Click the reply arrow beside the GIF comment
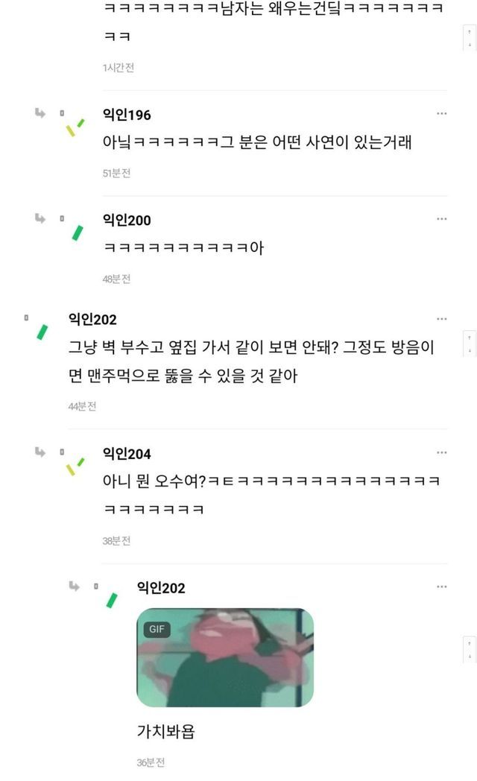The height and width of the screenshot is (781, 477). (x=75, y=586)
